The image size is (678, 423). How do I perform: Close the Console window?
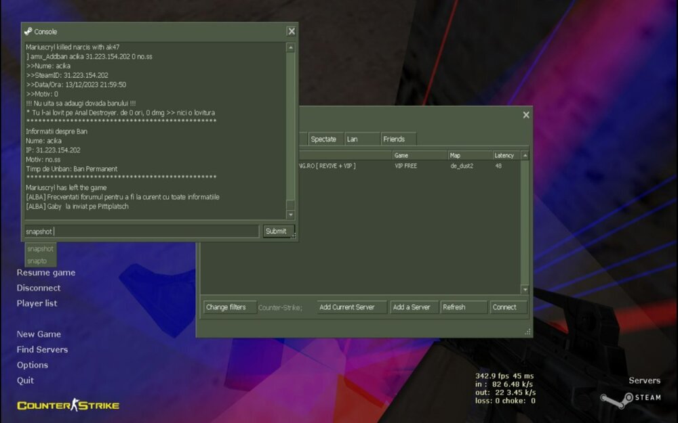point(291,31)
